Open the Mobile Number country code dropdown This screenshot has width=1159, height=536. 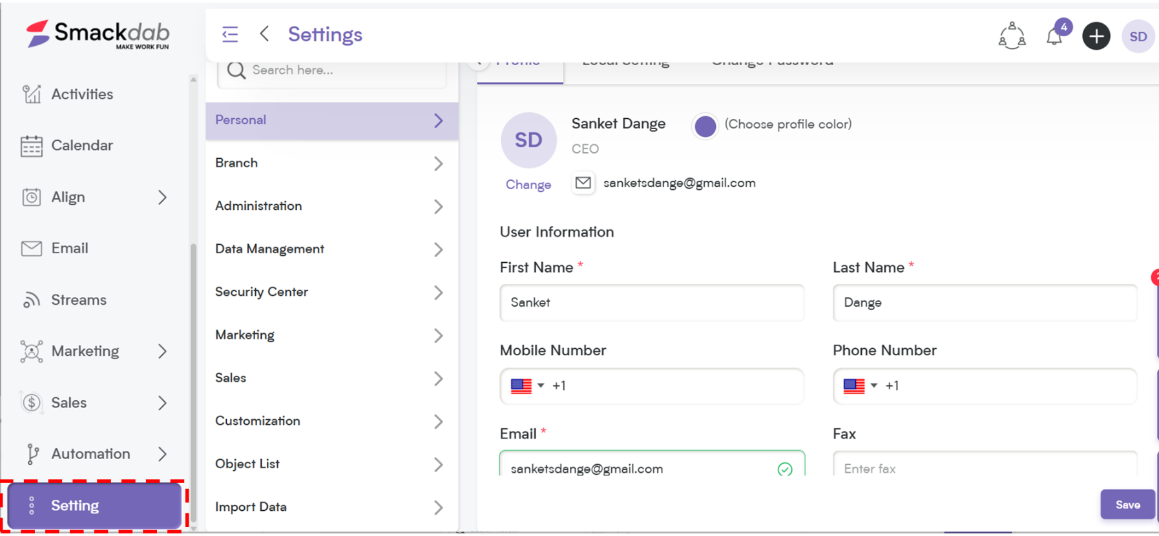[x=527, y=386]
